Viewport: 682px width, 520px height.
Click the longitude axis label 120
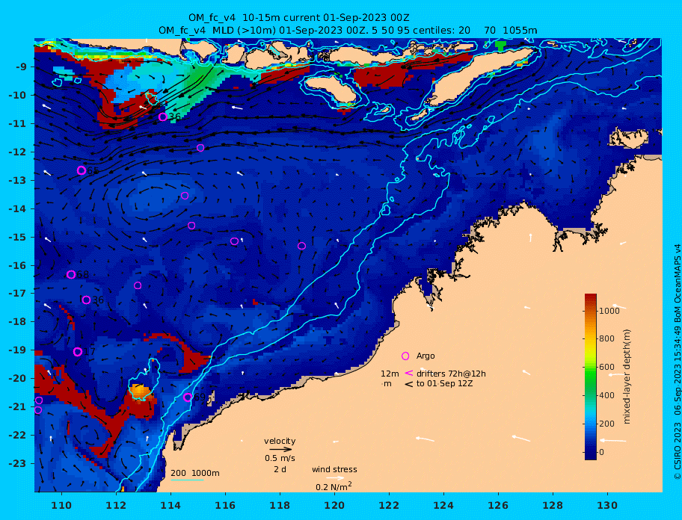[x=334, y=505]
